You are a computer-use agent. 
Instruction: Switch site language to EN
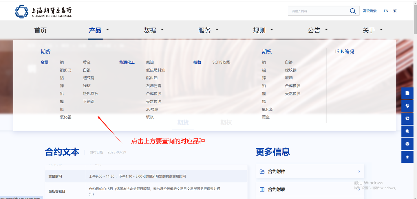[x=386, y=11]
